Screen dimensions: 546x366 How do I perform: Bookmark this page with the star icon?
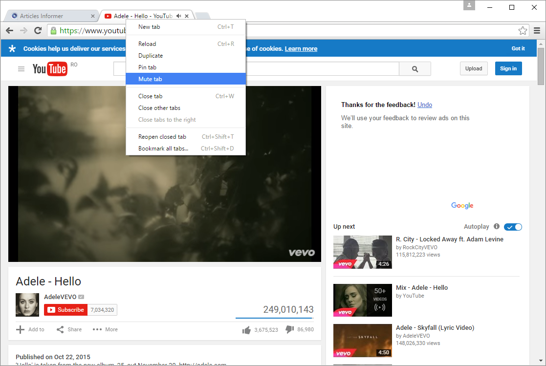click(x=523, y=31)
